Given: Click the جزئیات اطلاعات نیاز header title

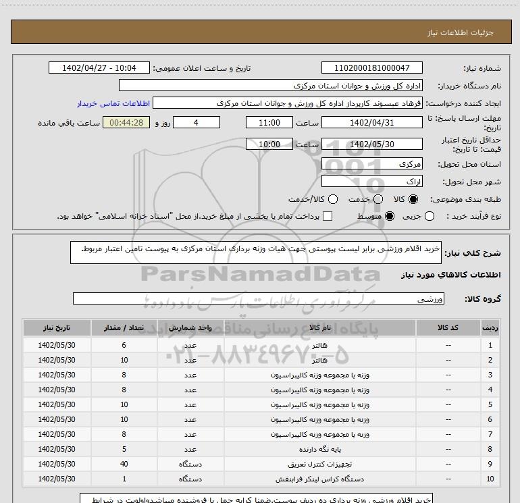Looking at the screenshot, I should [x=461, y=32].
